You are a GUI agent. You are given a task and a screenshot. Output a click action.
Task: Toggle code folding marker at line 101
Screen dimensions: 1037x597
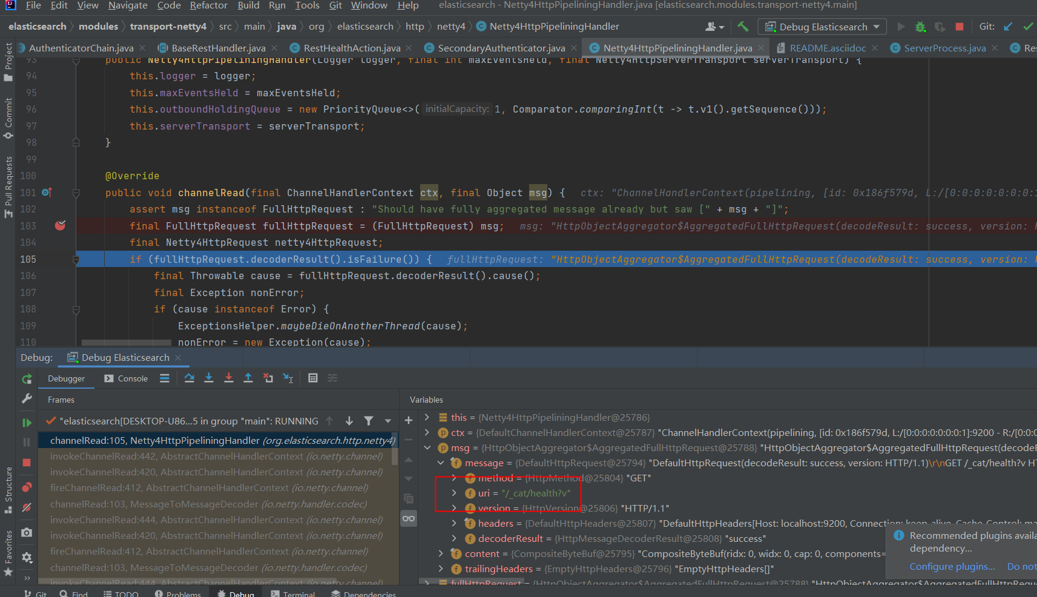(x=76, y=193)
